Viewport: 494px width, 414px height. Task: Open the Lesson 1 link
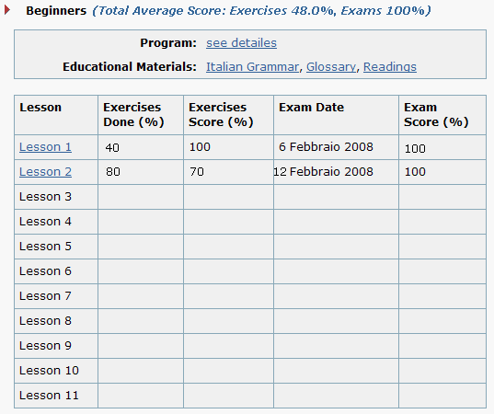(x=45, y=147)
